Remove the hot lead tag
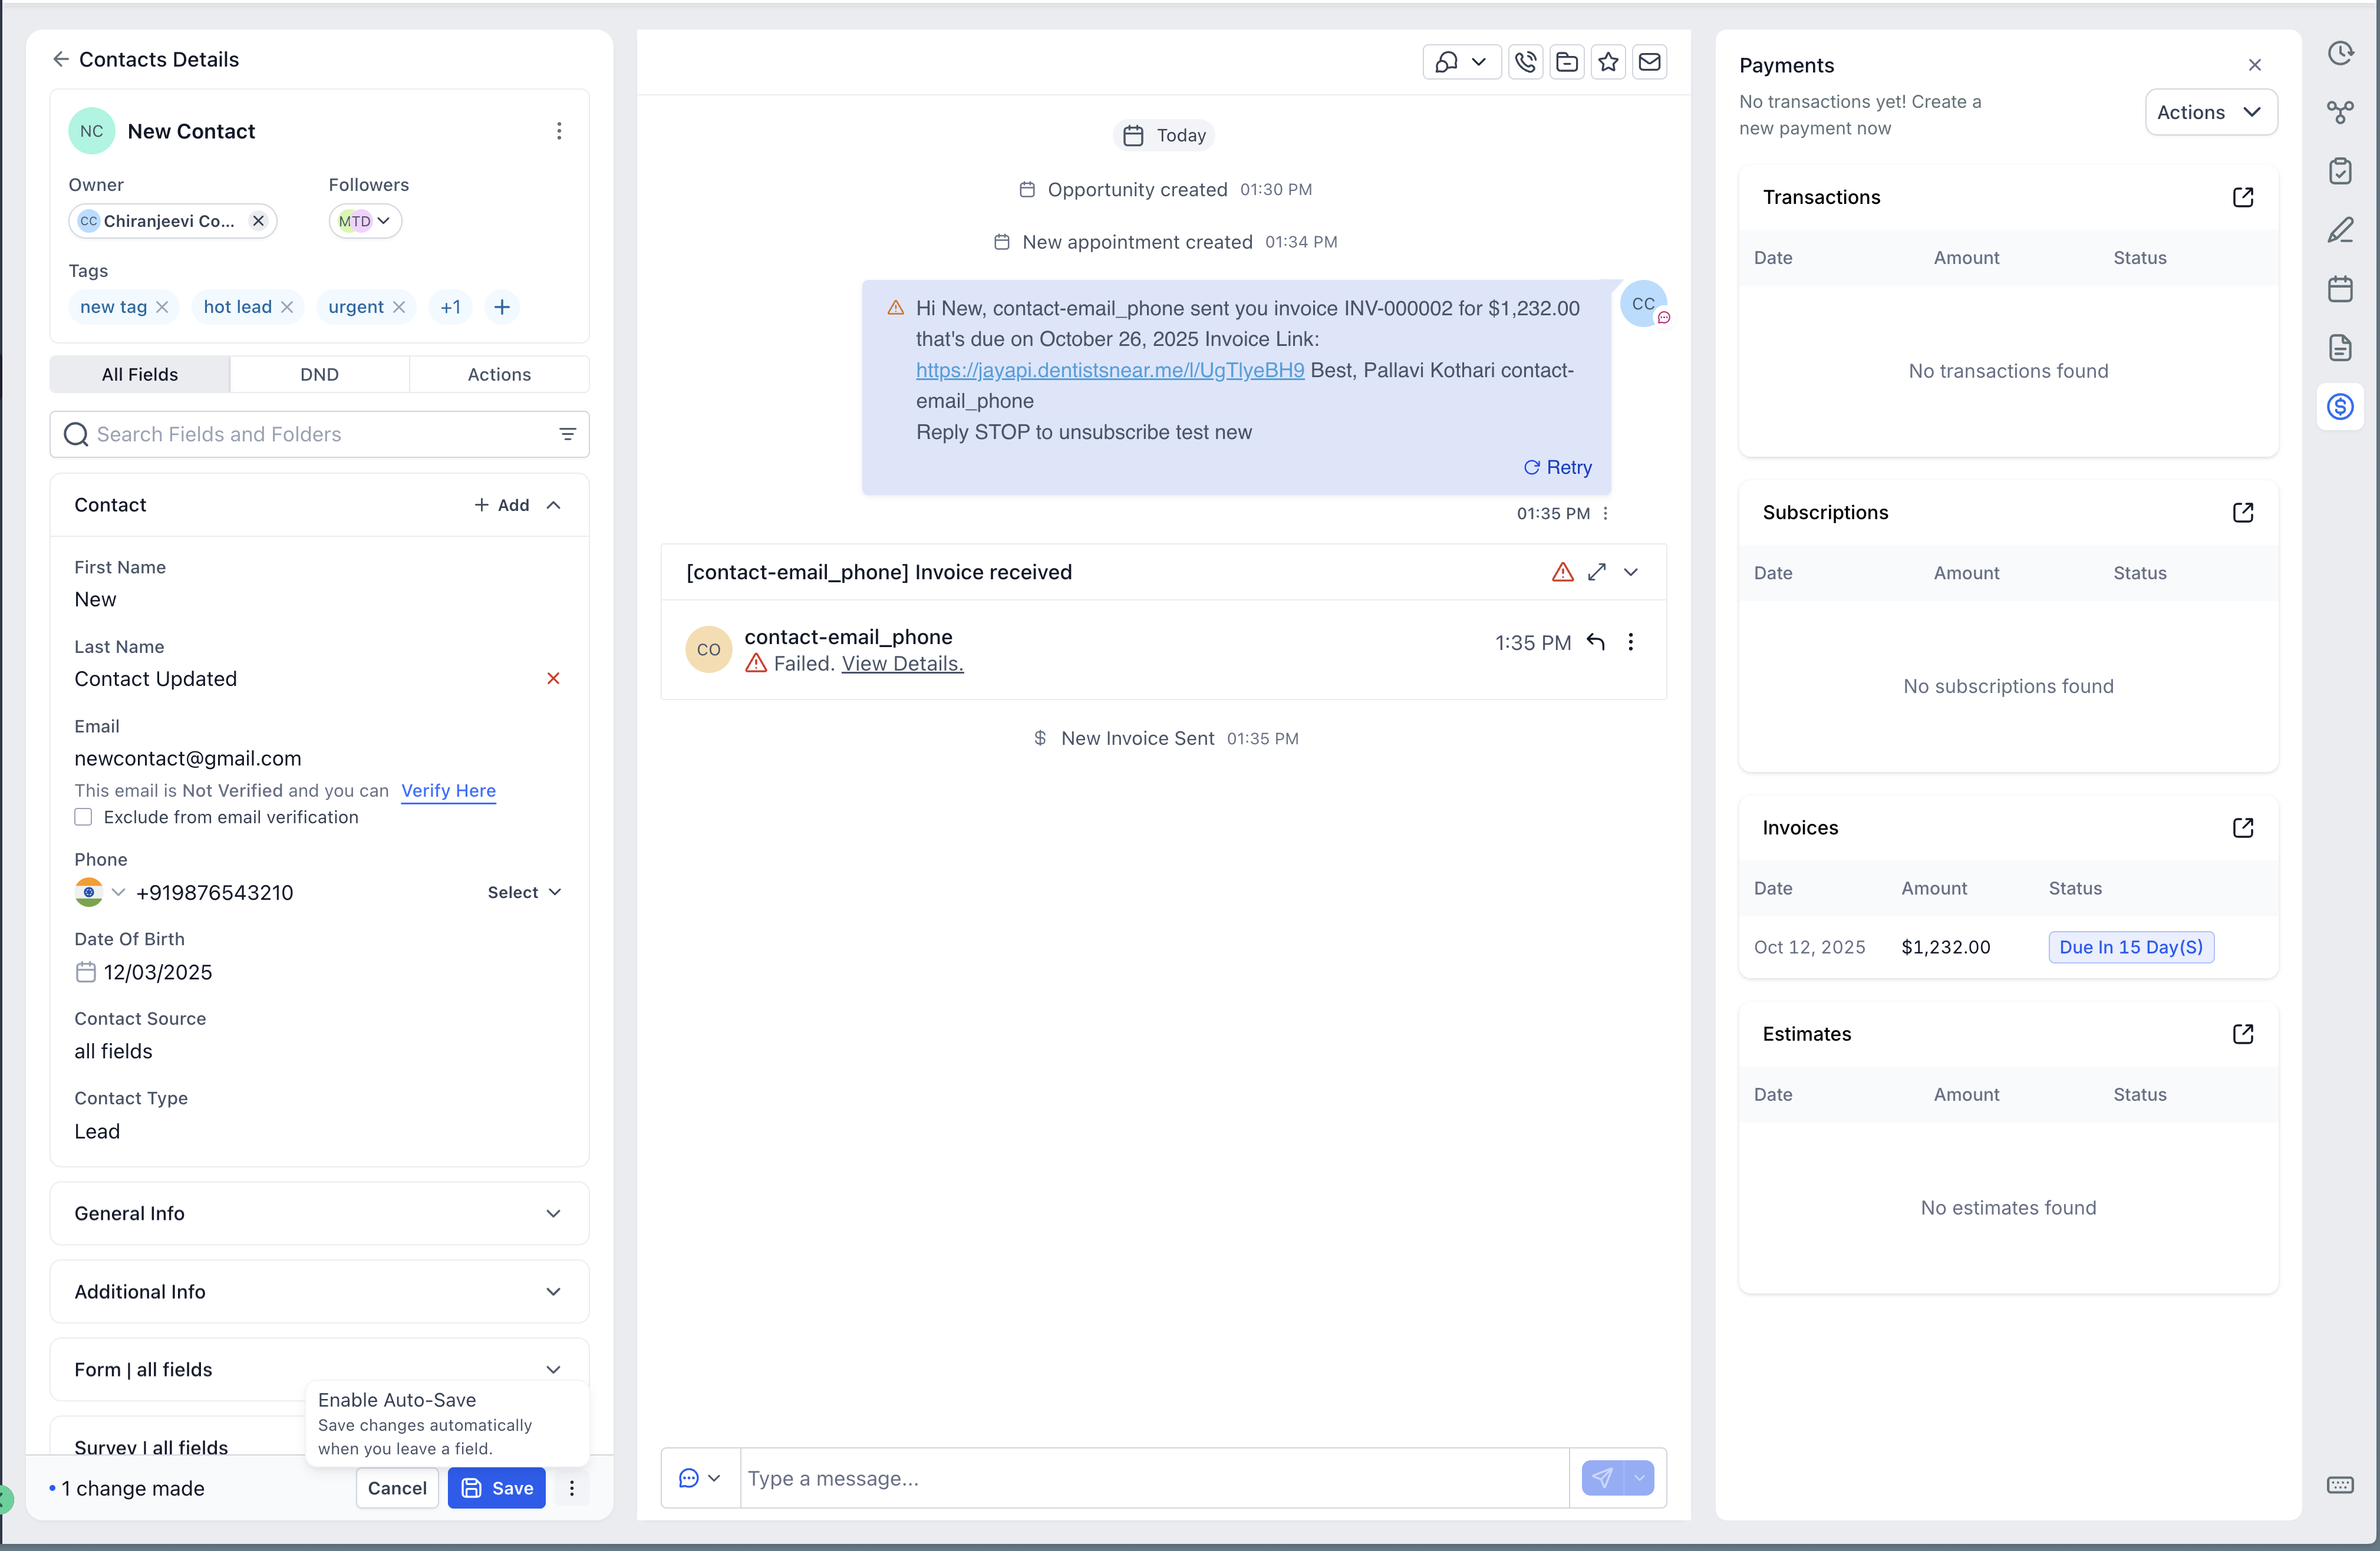Screen dimensions: 2380x1551 pyautogui.click(x=287, y=307)
